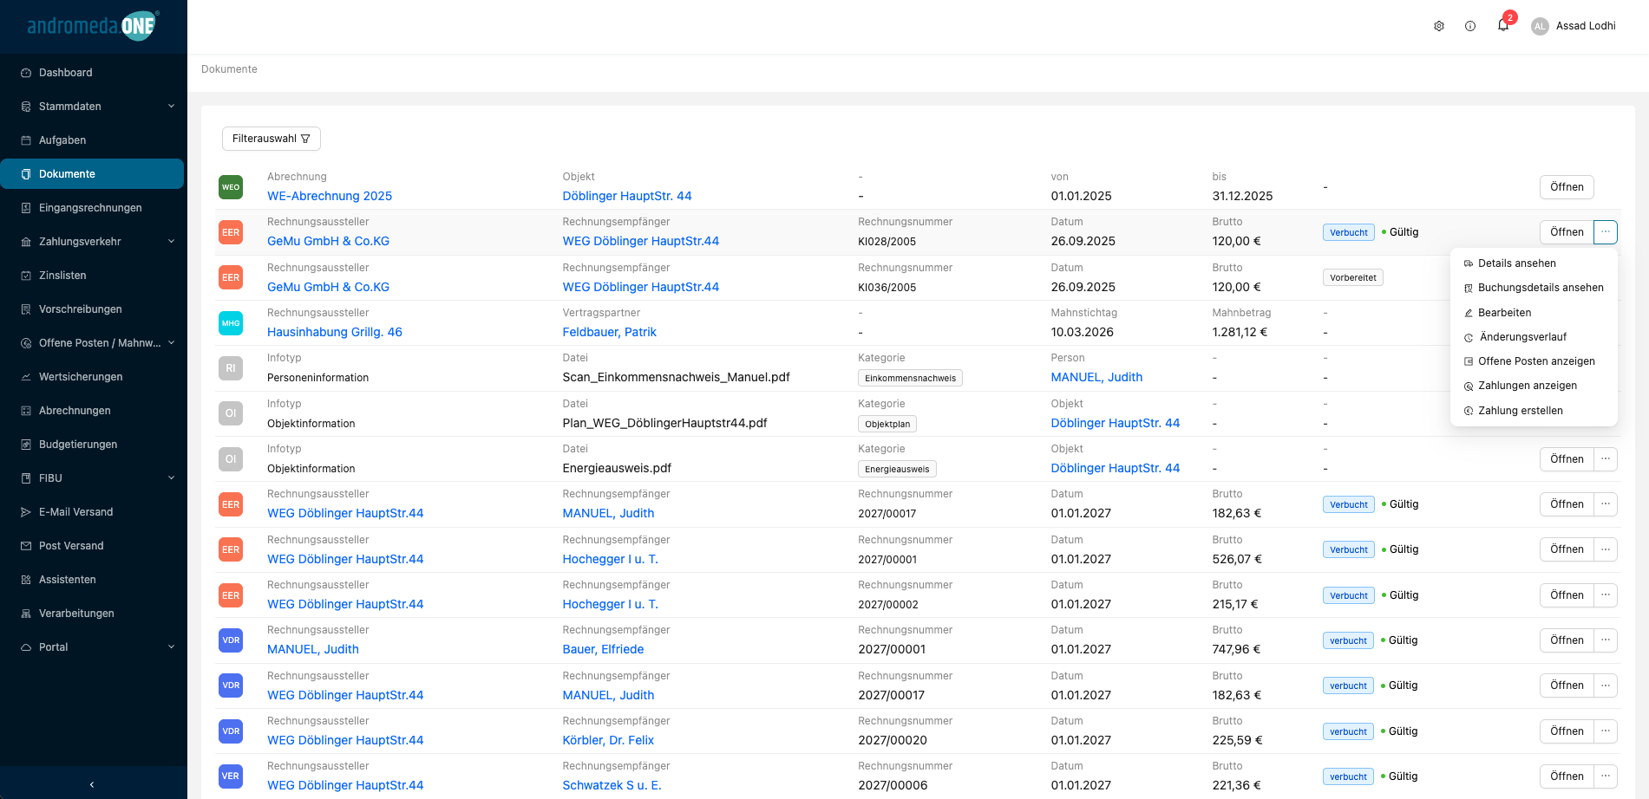
Task: Open Abrechnungen in the sidebar
Action: [92, 411]
